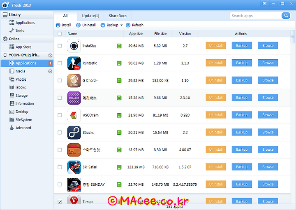Uninstall the VSCOcam app
296x210 pixels.
point(216,115)
